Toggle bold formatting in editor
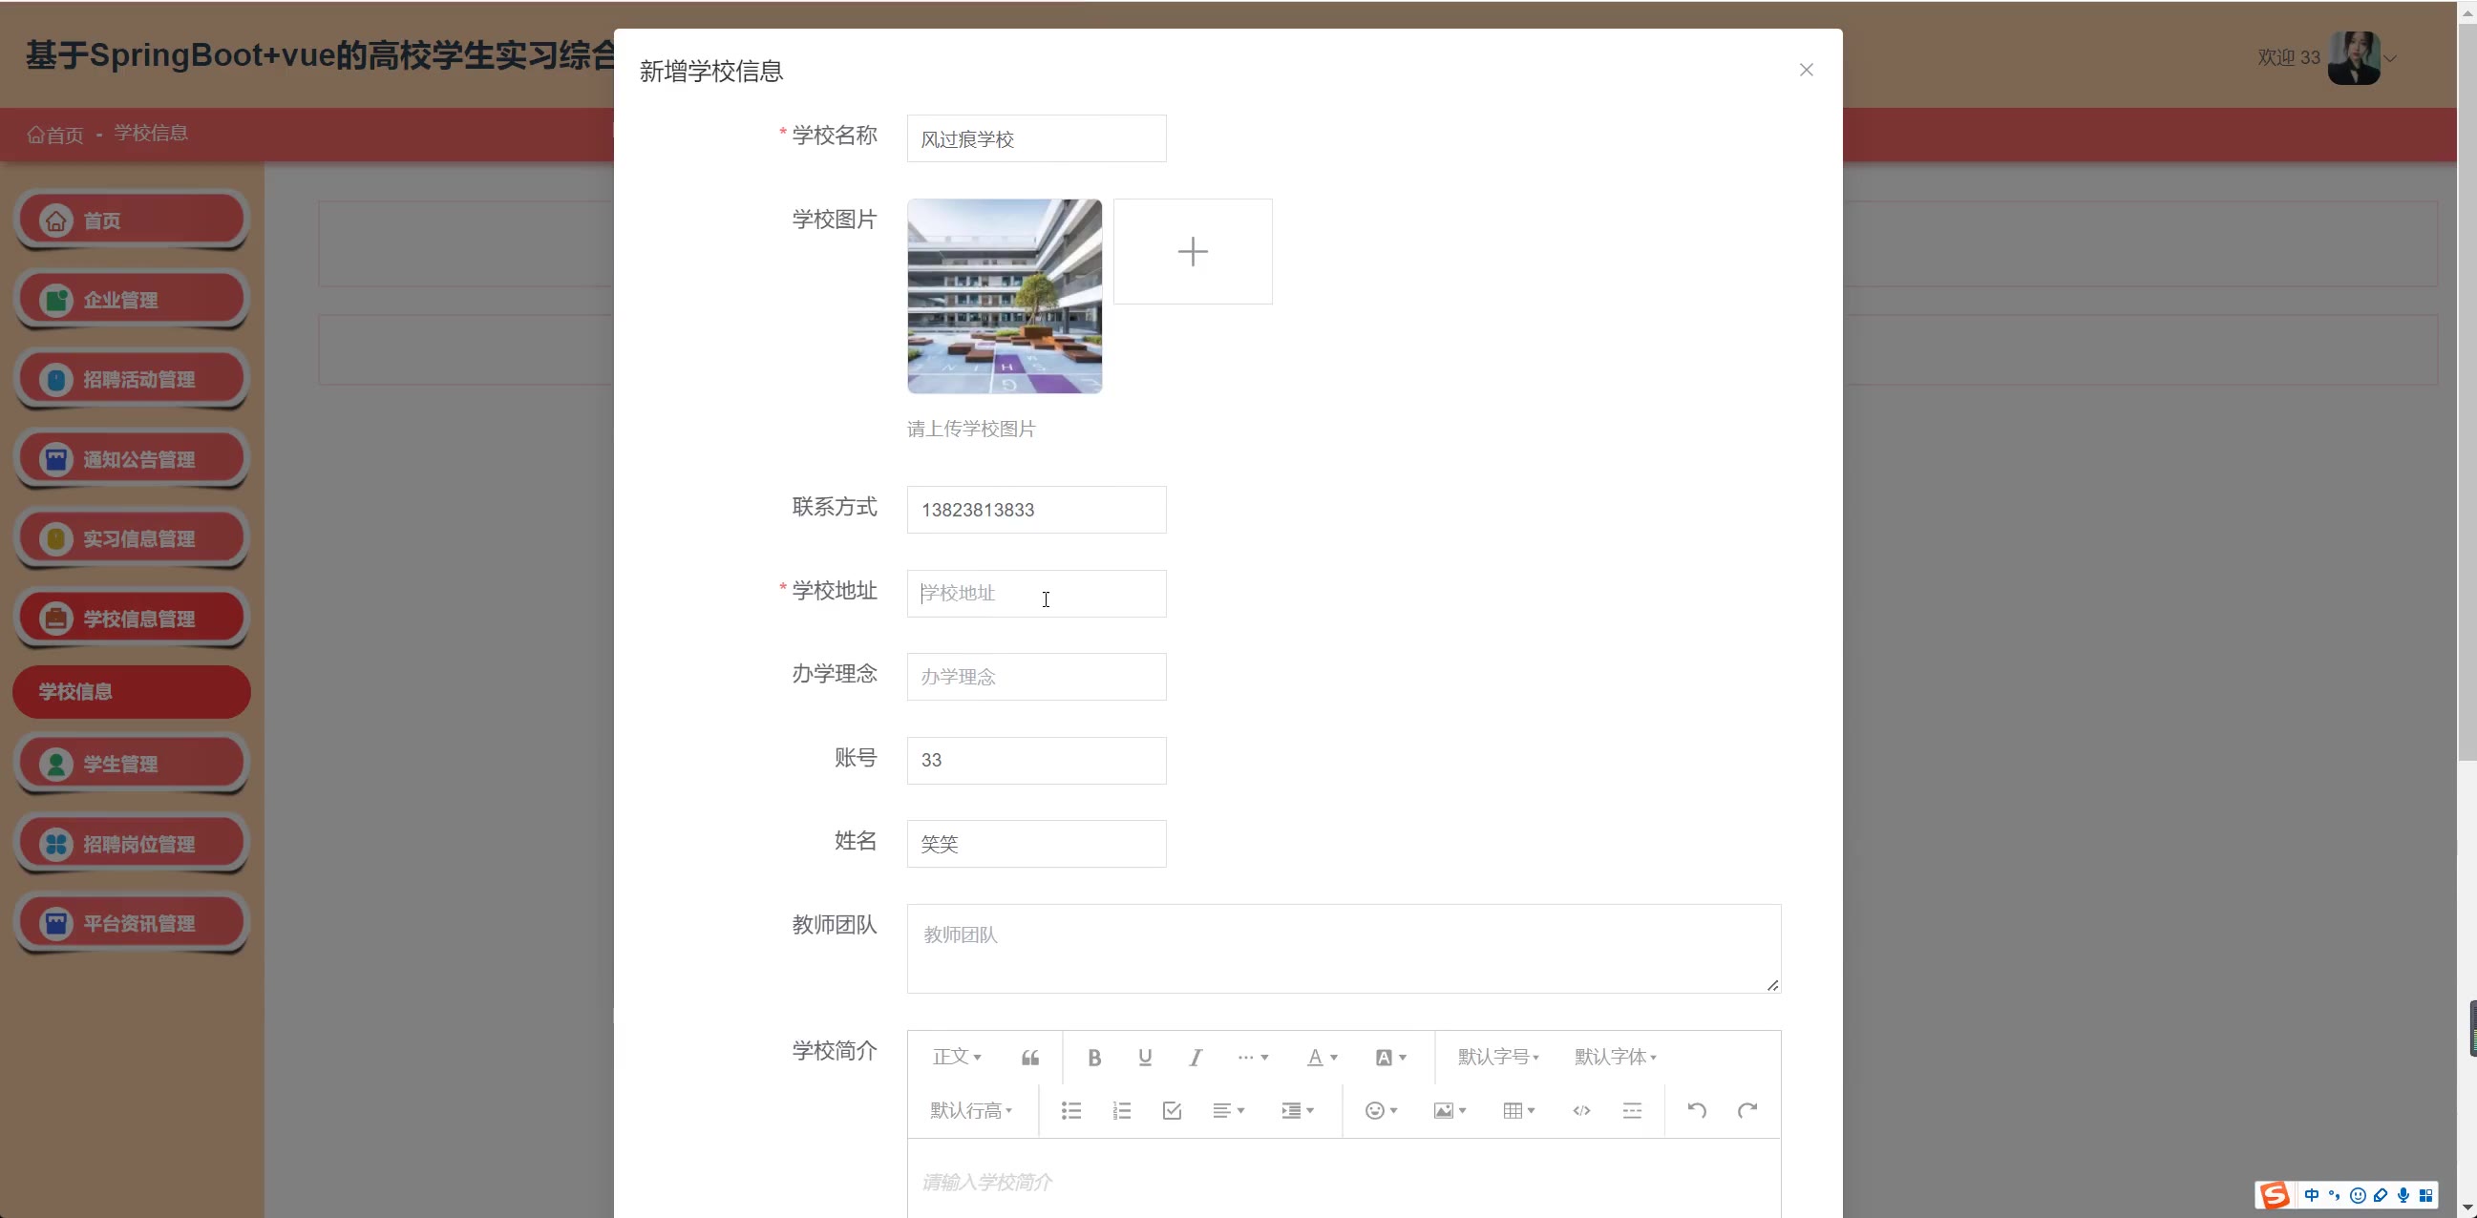2477x1218 pixels. click(1093, 1058)
